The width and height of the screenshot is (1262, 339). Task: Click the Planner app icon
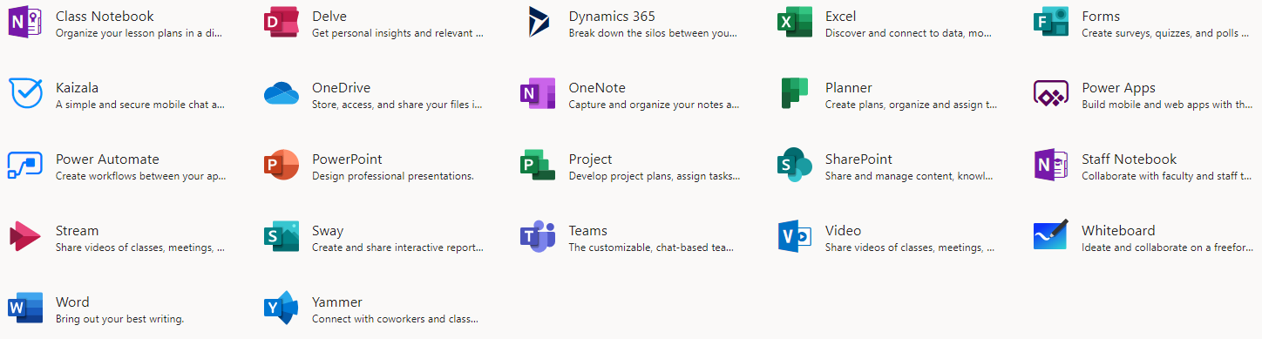click(794, 94)
